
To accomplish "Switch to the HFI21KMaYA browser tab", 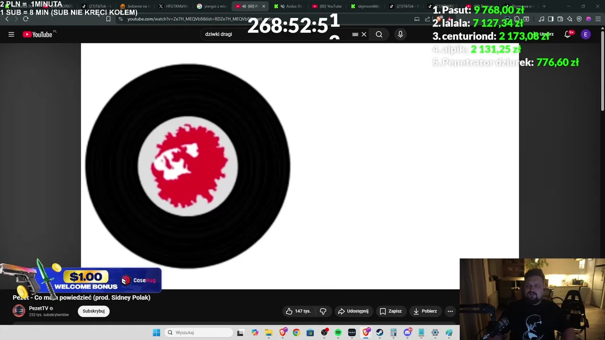I will pos(173,6).
